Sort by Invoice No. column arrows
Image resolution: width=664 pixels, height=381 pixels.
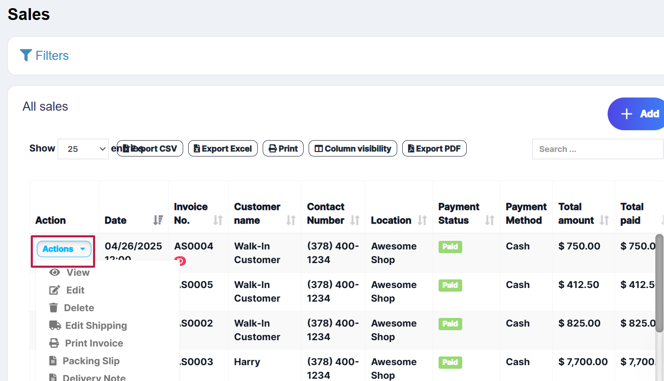point(218,220)
